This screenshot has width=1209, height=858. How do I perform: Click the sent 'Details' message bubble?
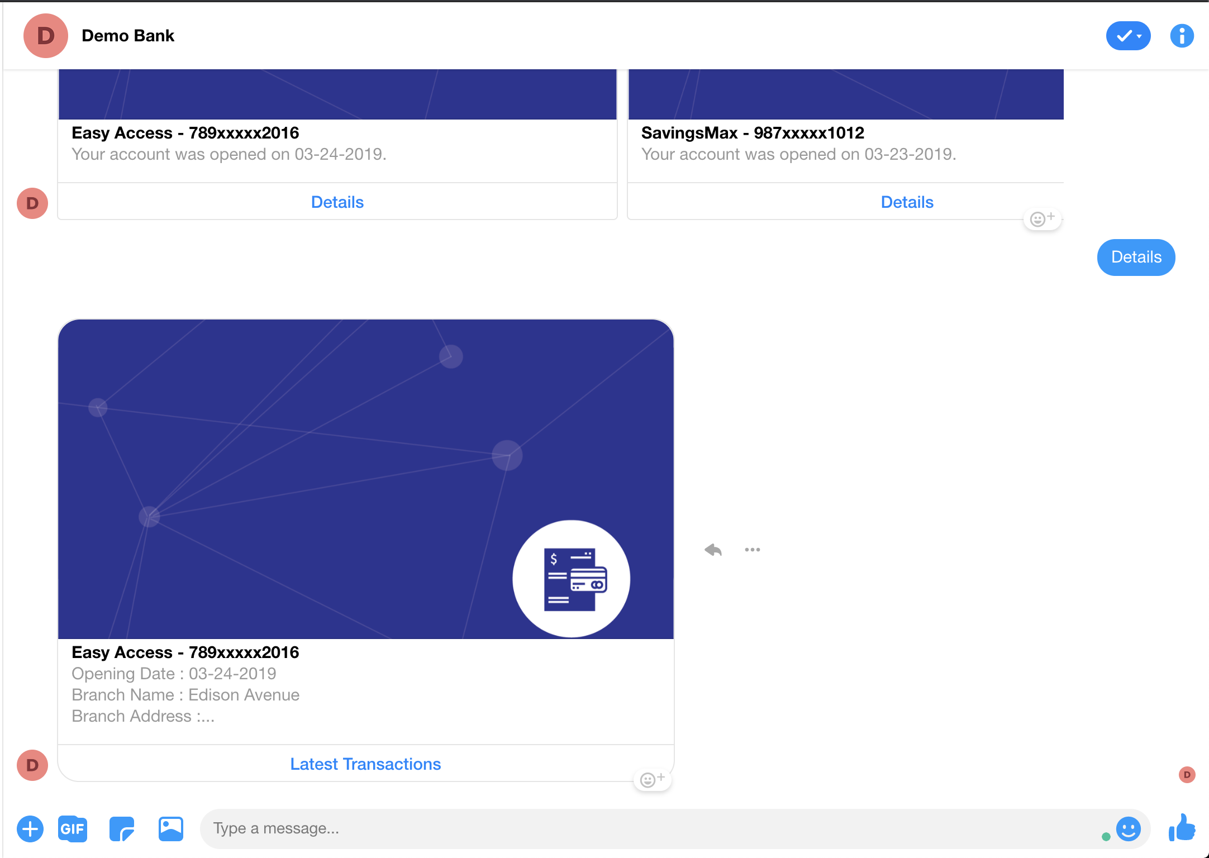[1136, 258]
